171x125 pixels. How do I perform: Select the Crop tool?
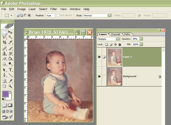click(x=4, y=42)
